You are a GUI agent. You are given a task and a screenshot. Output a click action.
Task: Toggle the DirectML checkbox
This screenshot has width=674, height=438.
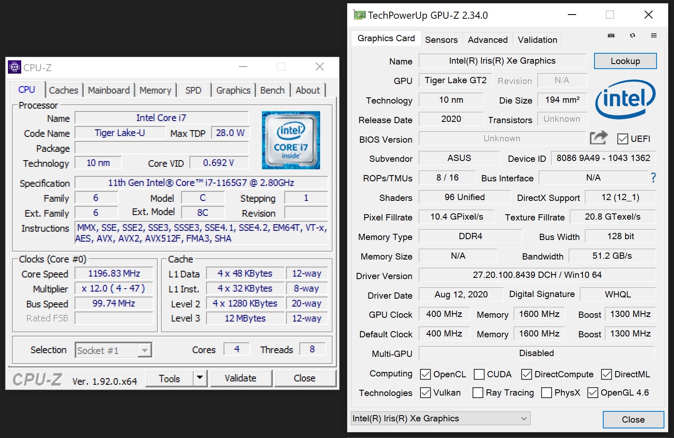click(x=607, y=374)
